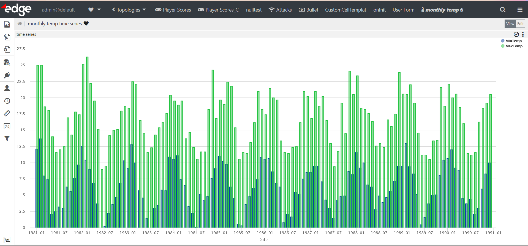Open the search magnifier in top bar
This screenshot has height=246, width=528.
click(503, 10)
